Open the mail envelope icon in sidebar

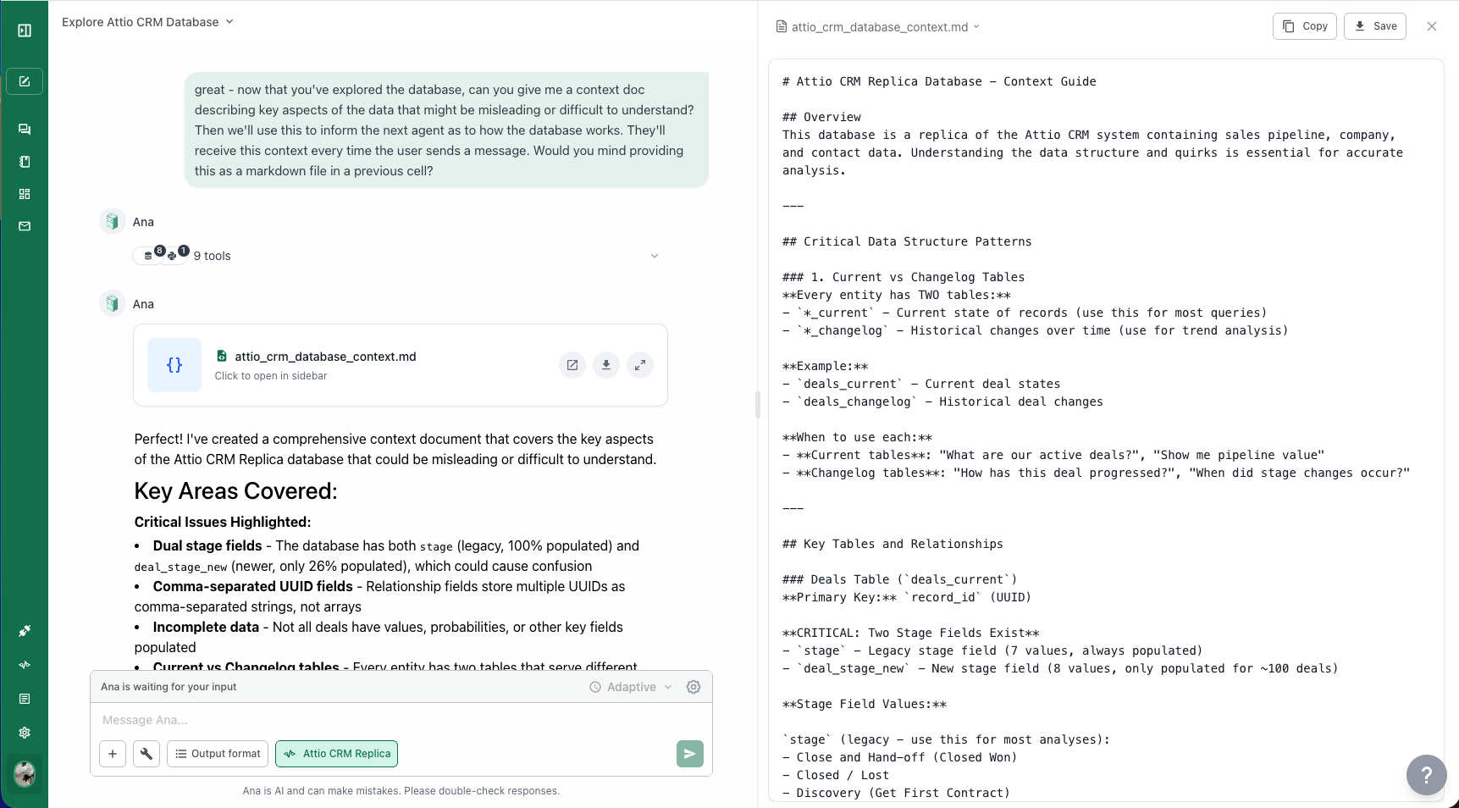[24, 227]
